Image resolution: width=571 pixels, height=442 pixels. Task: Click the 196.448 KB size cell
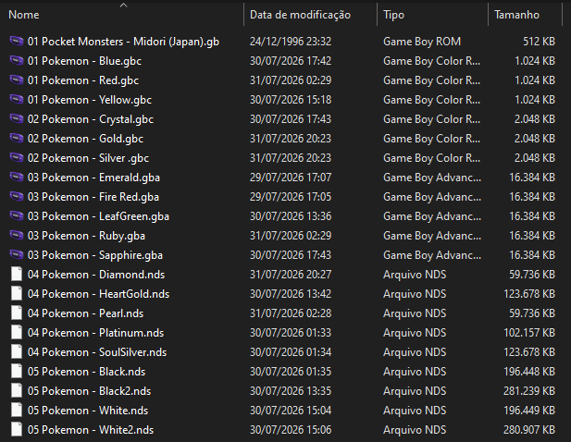(529, 372)
